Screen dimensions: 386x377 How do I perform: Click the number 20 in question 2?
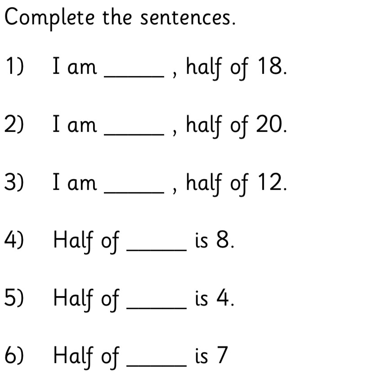click(269, 124)
